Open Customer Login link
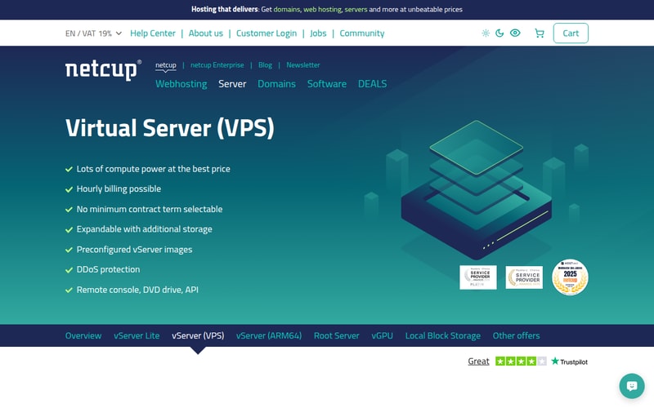 click(x=267, y=33)
